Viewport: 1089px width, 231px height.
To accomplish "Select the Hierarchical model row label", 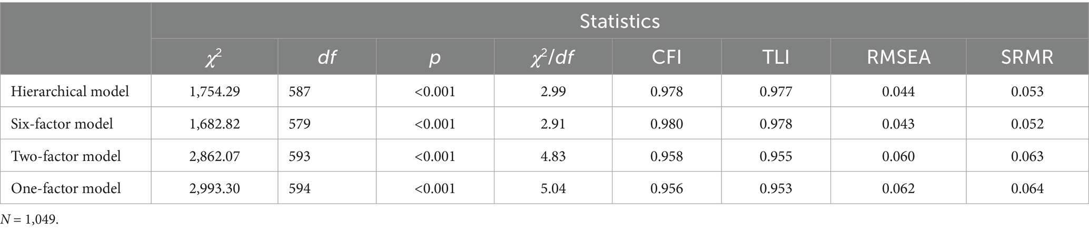I will pos(70,92).
